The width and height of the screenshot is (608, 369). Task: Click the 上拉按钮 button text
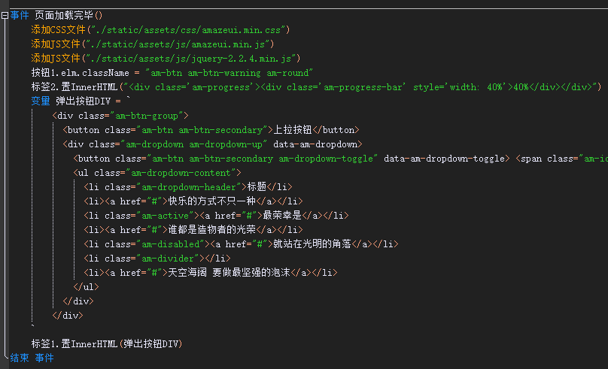[x=293, y=130]
